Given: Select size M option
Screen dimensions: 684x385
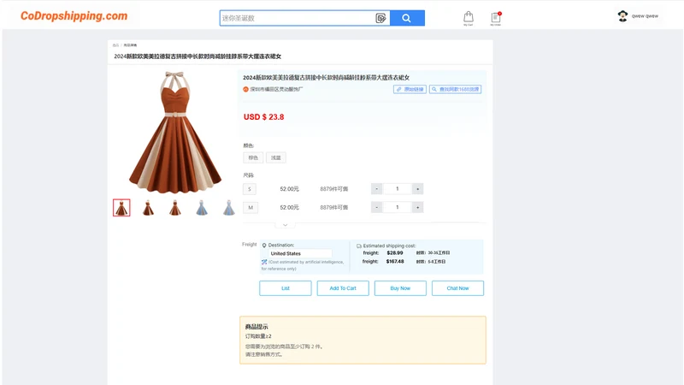Looking at the screenshot, I should [x=251, y=207].
